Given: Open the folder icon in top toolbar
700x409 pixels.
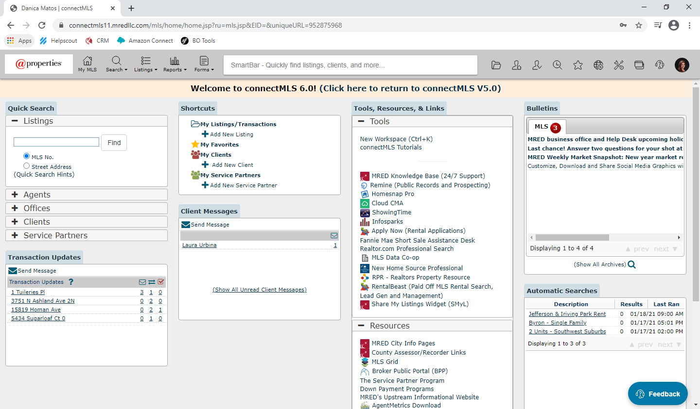Looking at the screenshot, I should (x=496, y=65).
